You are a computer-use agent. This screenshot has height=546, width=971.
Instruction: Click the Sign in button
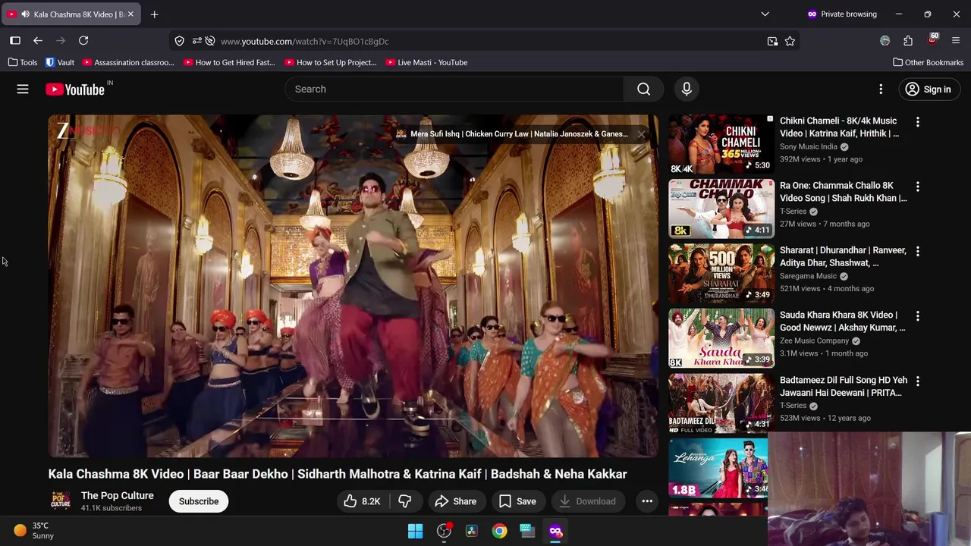[929, 89]
